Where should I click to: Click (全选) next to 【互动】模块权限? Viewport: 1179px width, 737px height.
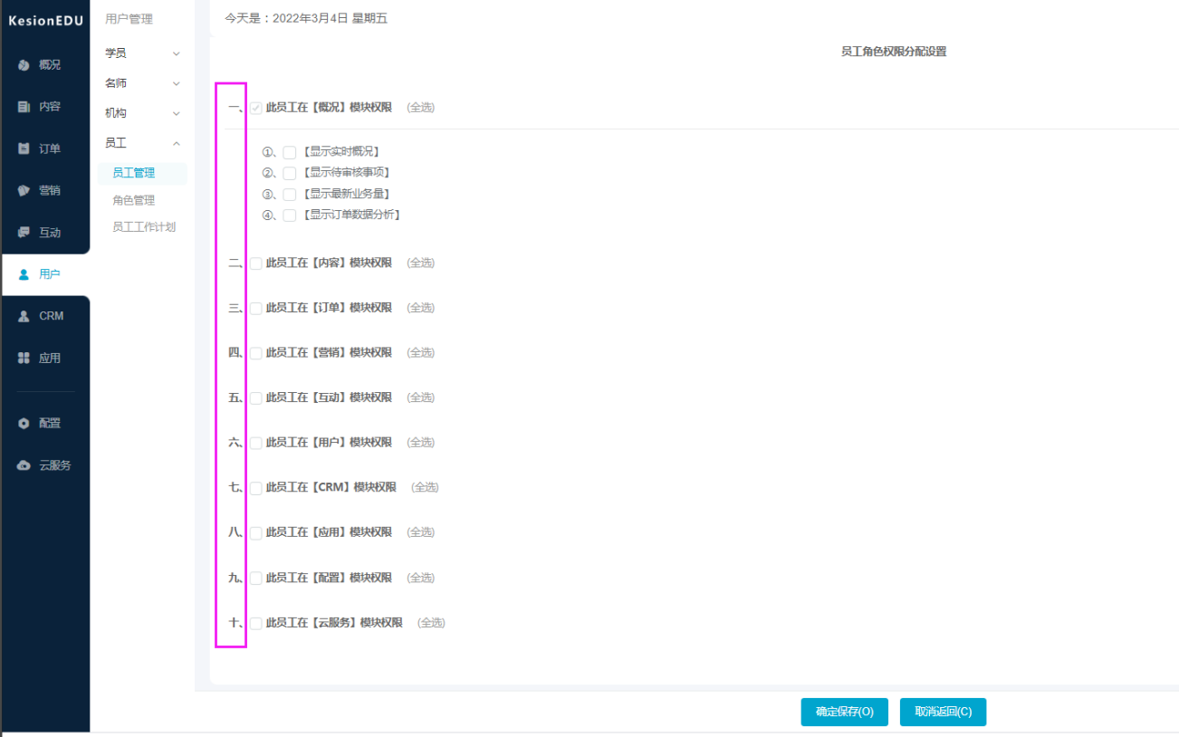tap(421, 397)
